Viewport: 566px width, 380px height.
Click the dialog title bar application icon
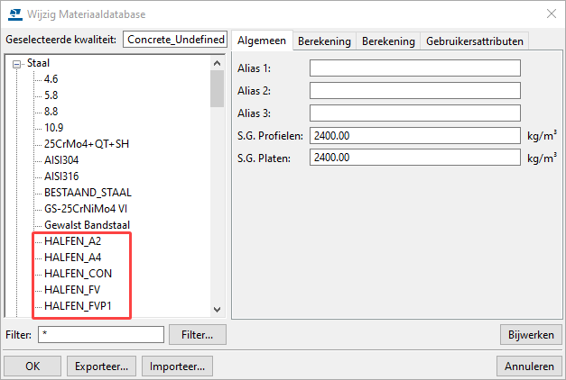point(15,14)
